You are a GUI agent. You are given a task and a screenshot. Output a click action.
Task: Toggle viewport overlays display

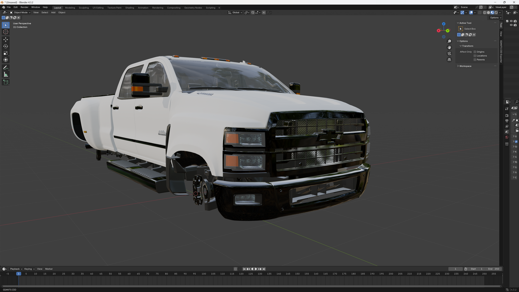(471, 13)
